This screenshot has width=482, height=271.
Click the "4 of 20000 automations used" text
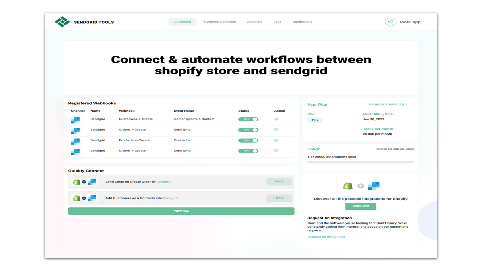332,157
